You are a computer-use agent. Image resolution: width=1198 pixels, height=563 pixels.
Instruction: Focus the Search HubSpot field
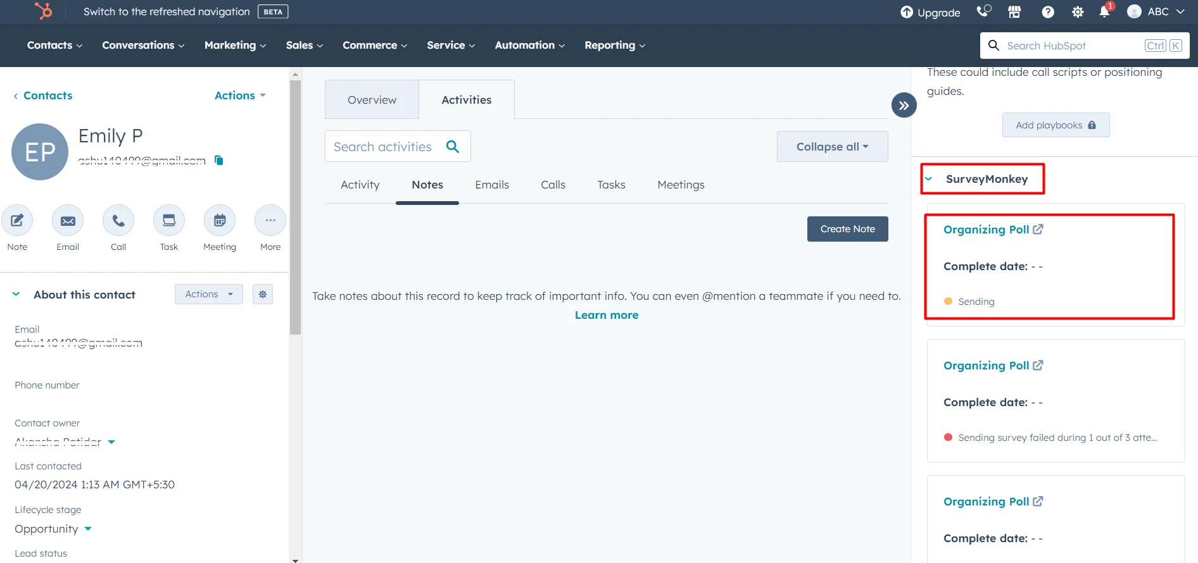coord(1084,46)
